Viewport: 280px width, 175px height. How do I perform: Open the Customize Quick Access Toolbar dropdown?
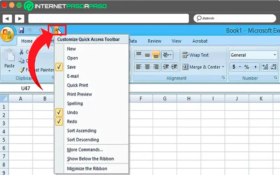56,30
